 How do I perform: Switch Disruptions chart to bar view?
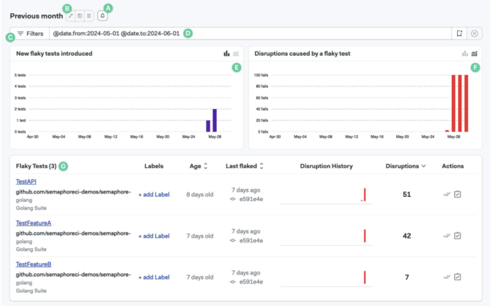click(x=465, y=54)
